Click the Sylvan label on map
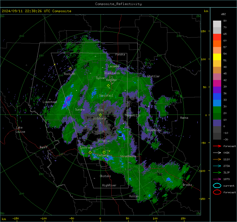This screenshot has height=222, width=237. (x=101, y=78)
